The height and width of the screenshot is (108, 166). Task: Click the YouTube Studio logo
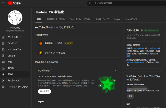pyautogui.click(x=14, y=3)
